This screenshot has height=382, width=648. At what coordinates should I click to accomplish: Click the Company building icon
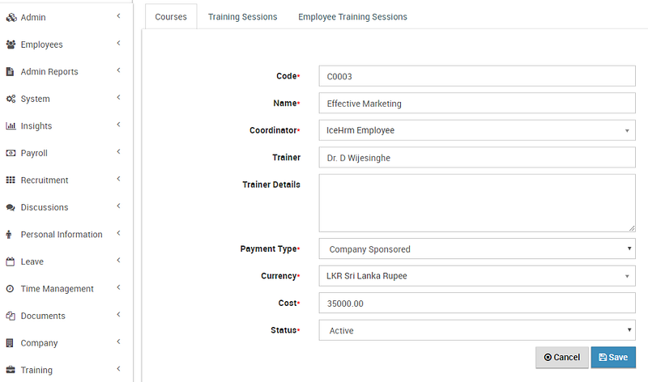[x=10, y=343]
